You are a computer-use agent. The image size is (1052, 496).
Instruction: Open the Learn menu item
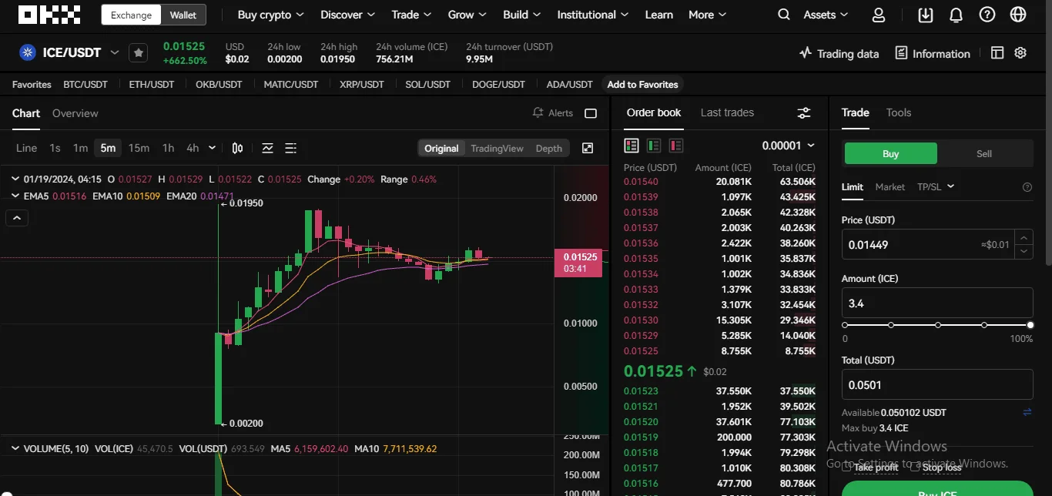658,15
